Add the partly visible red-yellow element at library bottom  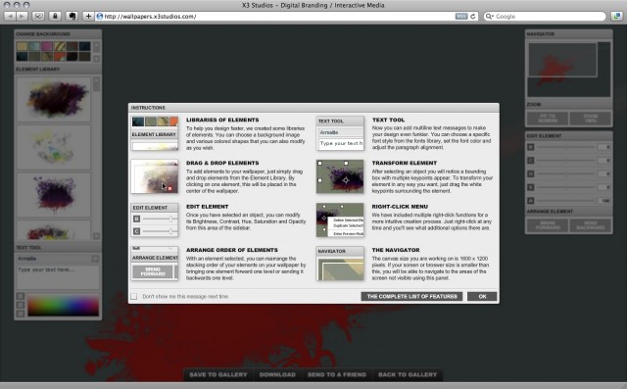pos(53,230)
